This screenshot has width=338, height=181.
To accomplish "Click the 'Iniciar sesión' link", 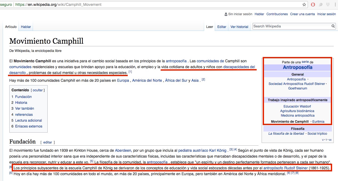I will [x=326, y=14].
